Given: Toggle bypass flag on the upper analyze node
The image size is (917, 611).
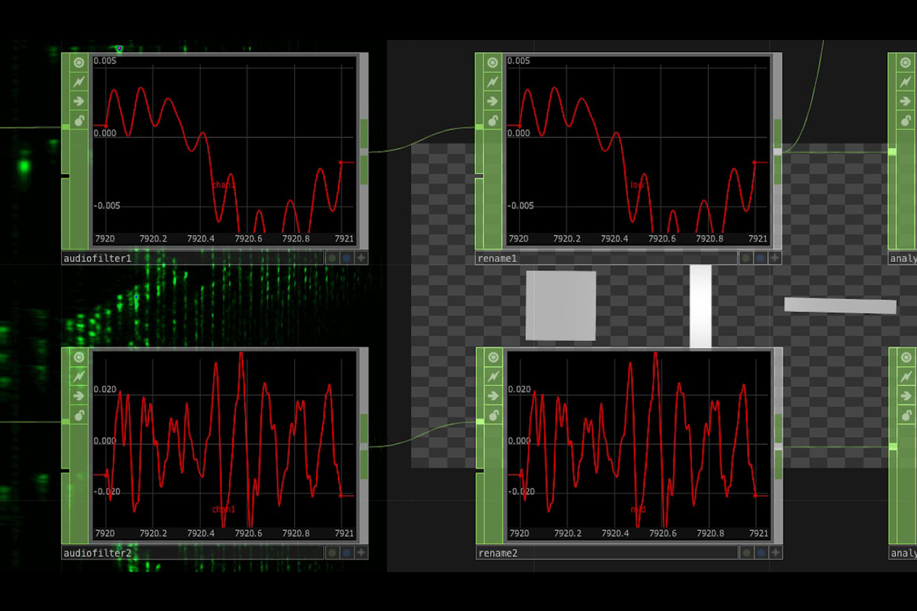Looking at the screenshot, I should coord(906,101).
